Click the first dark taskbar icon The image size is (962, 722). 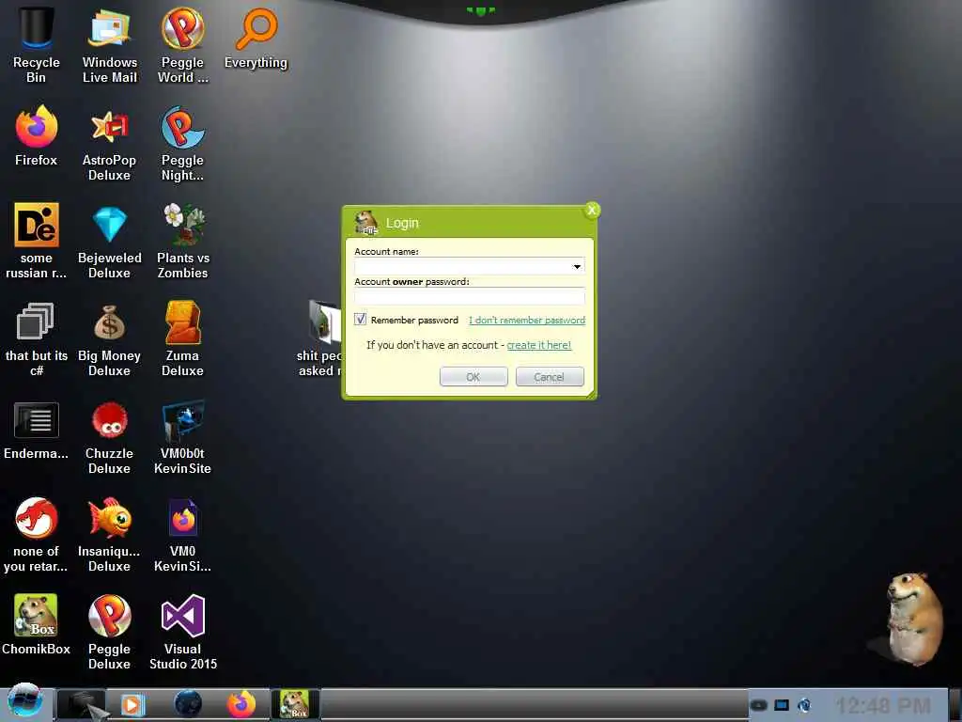click(x=81, y=703)
